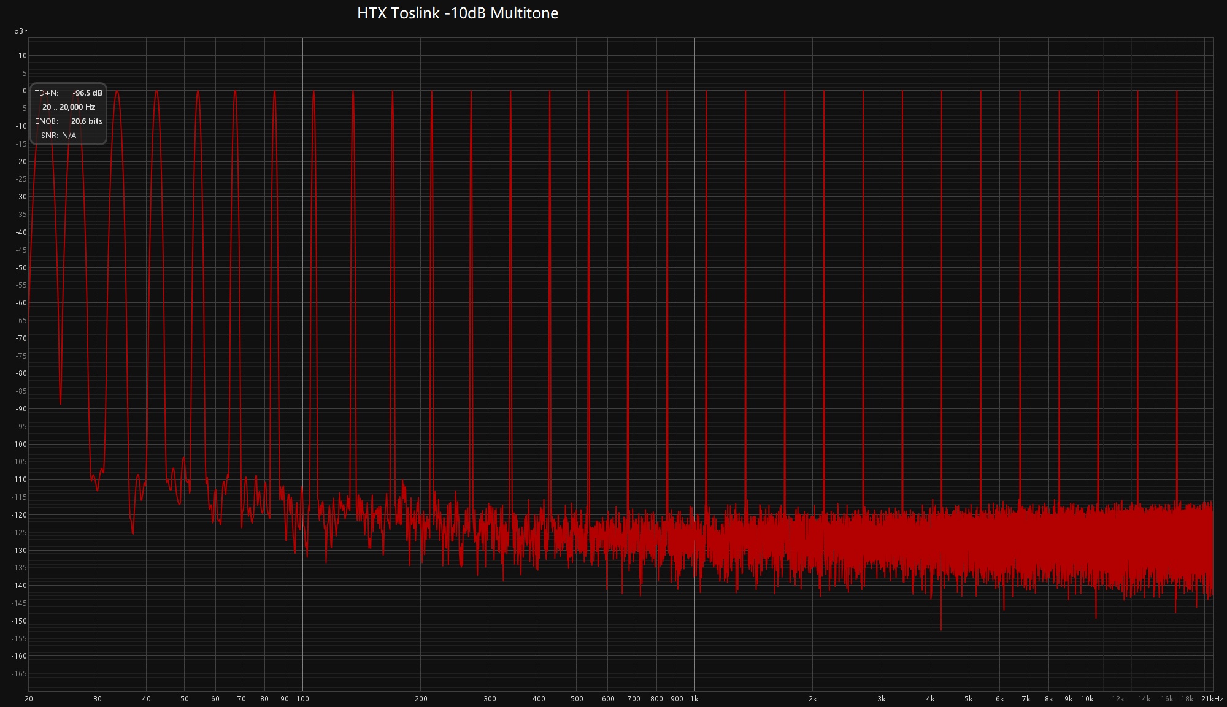Select the 200 frequency axis label
Screen dimensions: 1227x707
(421, 699)
